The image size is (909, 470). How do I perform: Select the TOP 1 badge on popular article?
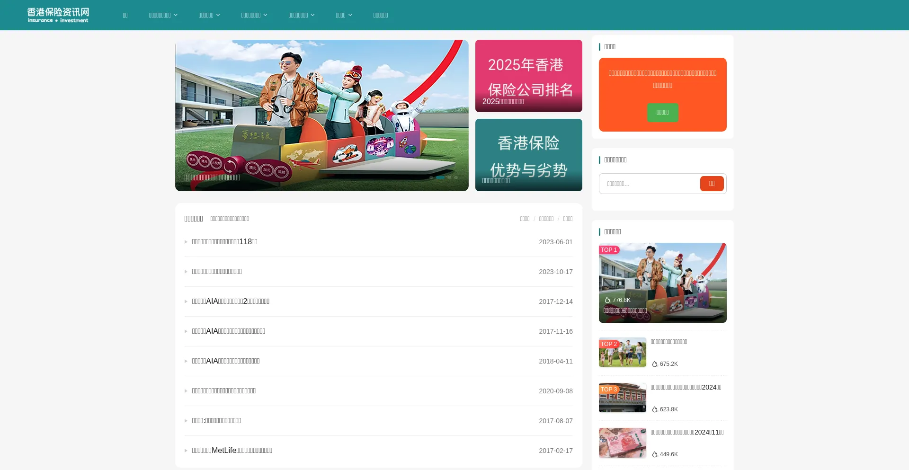point(609,250)
